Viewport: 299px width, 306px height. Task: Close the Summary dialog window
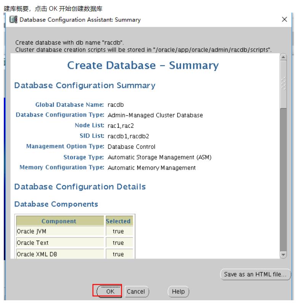pyautogui.click(x=285, y=20)
